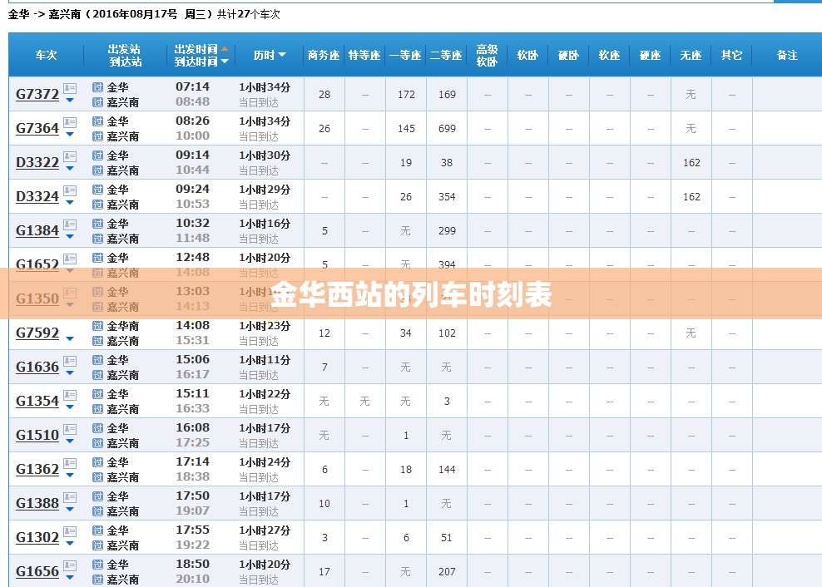Select D3324 second class count 354
Image resolution: width=822 pixels, height=587 pixels.
pyautogui.click(x=447, y=196)
